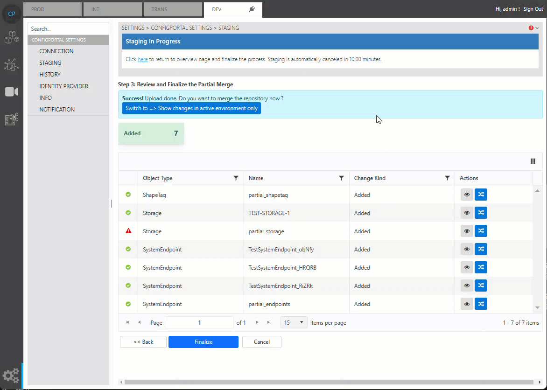Click eye icon for partial_endpoints row
Viewport: 547px width, 390px height.
[x=467, y=304]
